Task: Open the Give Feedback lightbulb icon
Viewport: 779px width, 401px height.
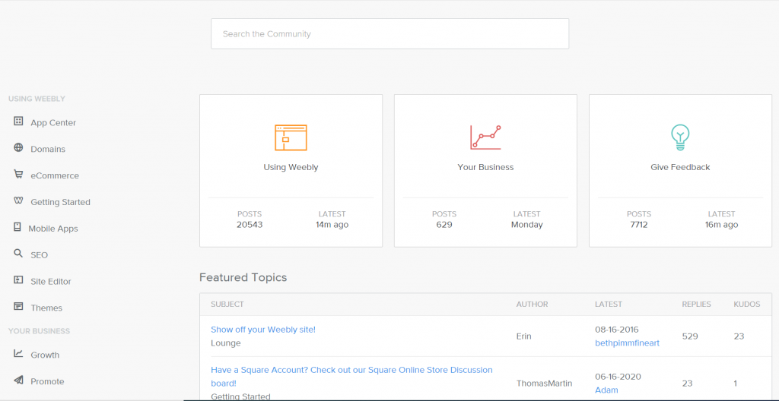Action: pyautogui.click(x=680, y=137)
